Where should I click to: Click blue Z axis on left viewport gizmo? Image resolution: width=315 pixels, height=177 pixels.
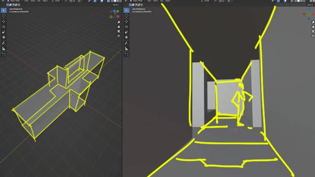114,11
